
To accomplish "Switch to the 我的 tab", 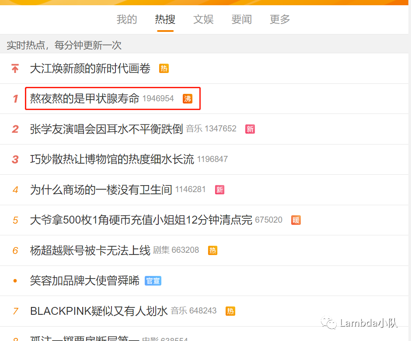I will [x=127, y=19].
